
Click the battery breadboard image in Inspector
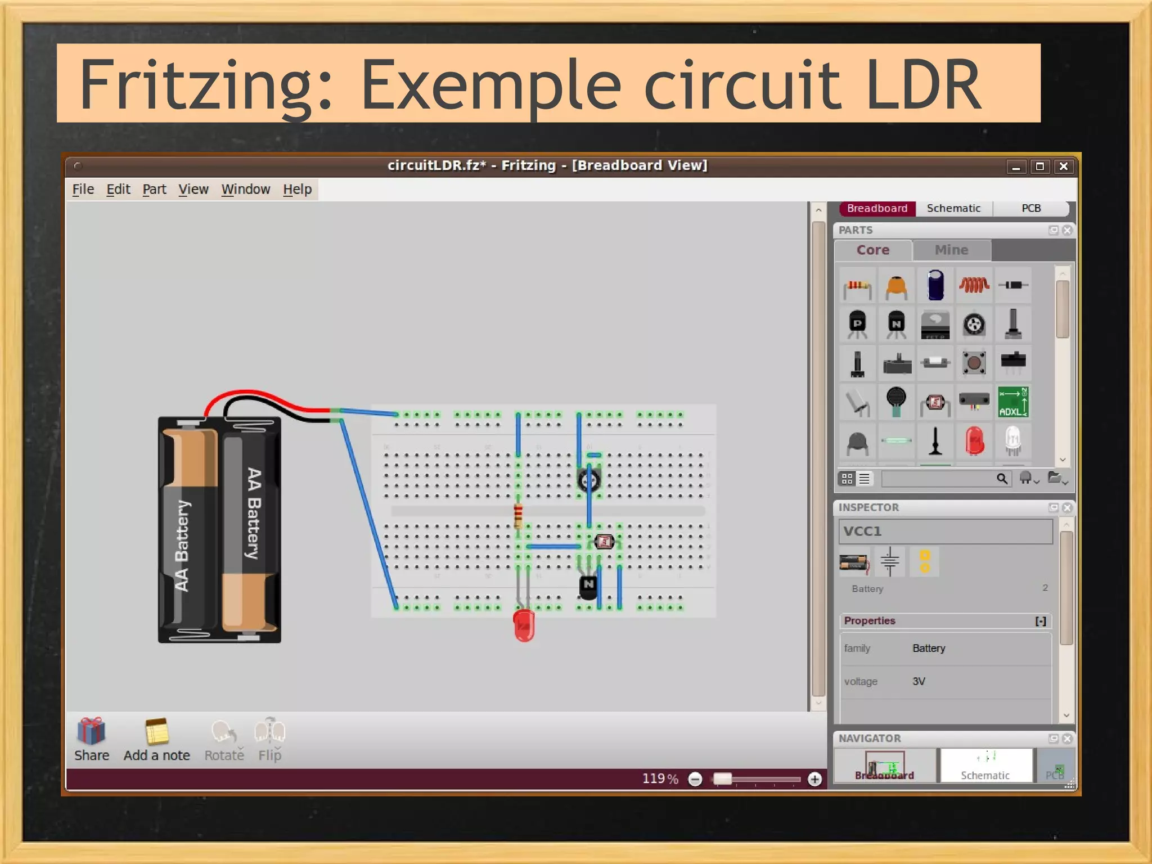(x=854, y=562)
